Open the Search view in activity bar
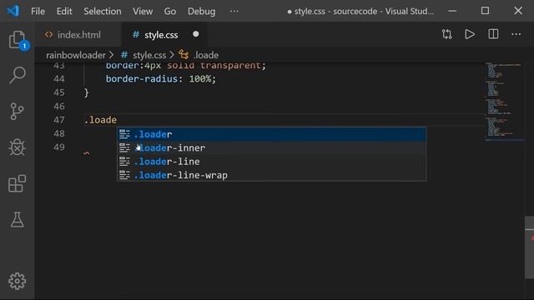Screen dimensions: 534x300 click(x=17, y=75)
